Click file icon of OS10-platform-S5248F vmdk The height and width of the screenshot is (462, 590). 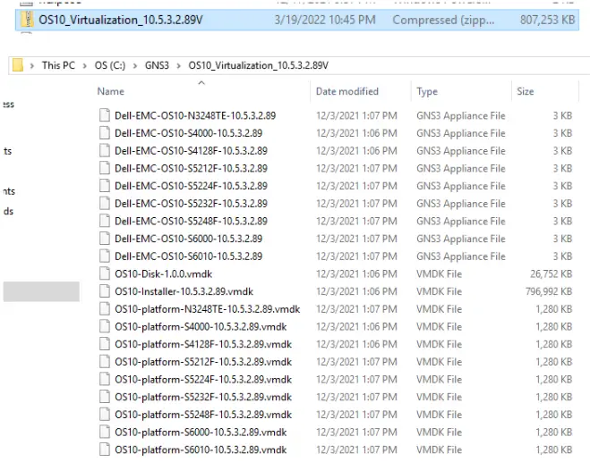105,415
